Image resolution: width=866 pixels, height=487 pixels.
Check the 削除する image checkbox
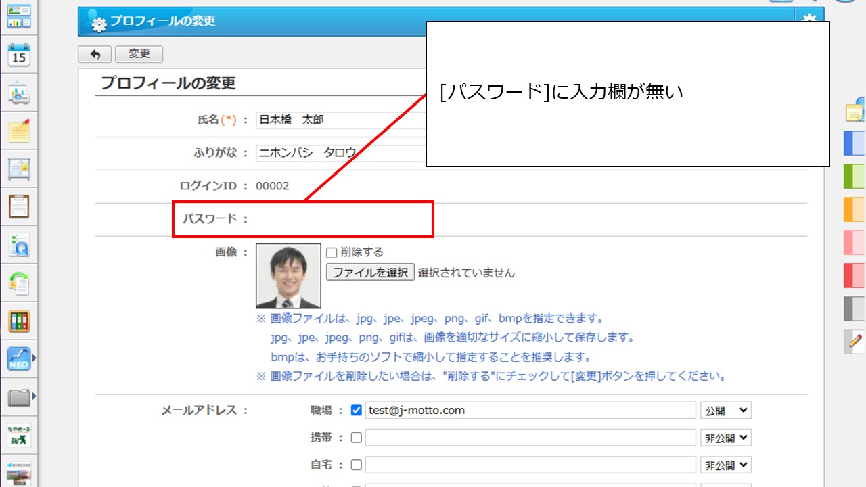tap(332, 252)
